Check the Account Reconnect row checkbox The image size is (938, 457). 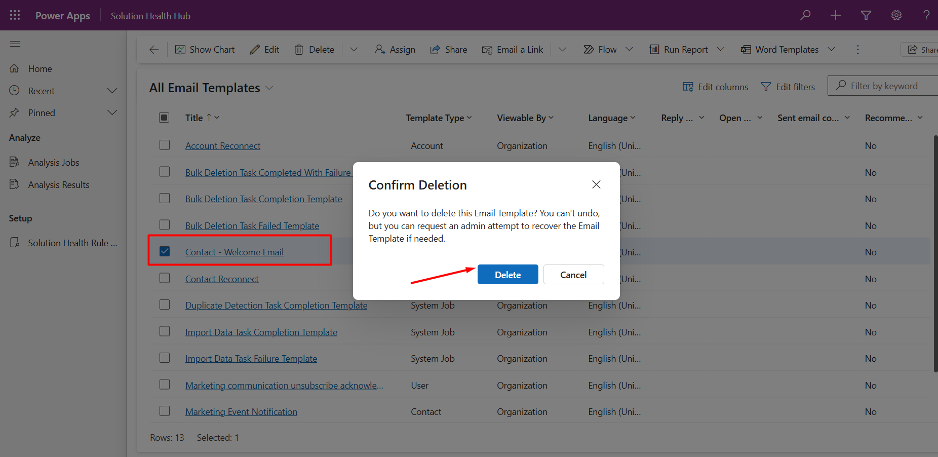[x=165, y=145]
